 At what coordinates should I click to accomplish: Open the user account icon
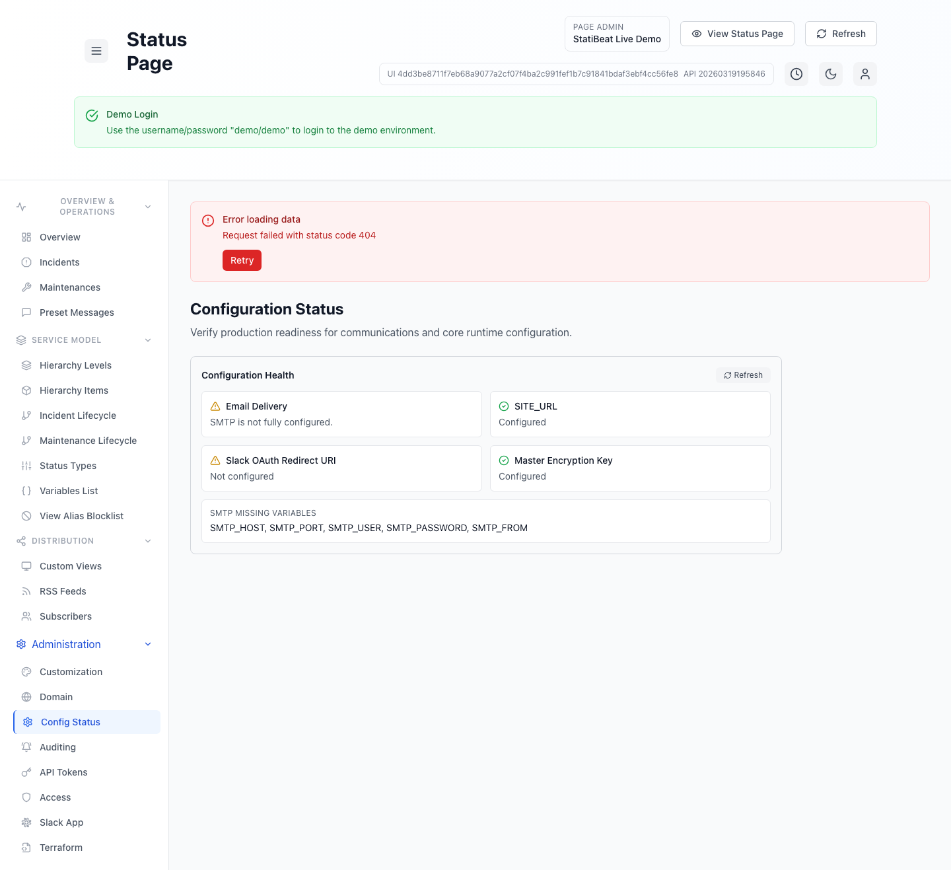click(x=864, y=74)
